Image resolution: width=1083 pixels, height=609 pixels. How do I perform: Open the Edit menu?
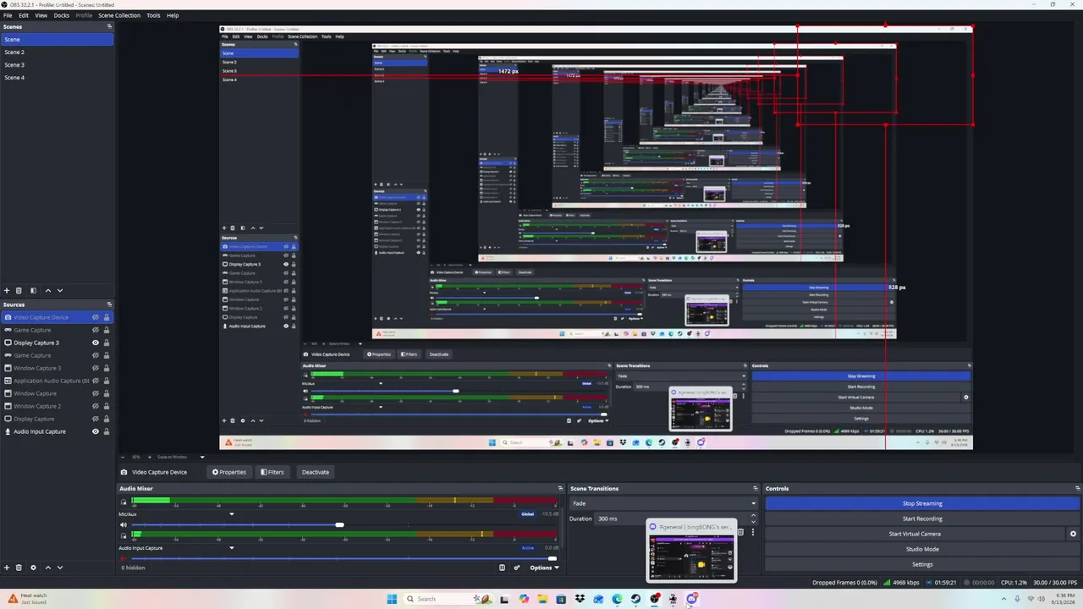click(x=24, y=15)
